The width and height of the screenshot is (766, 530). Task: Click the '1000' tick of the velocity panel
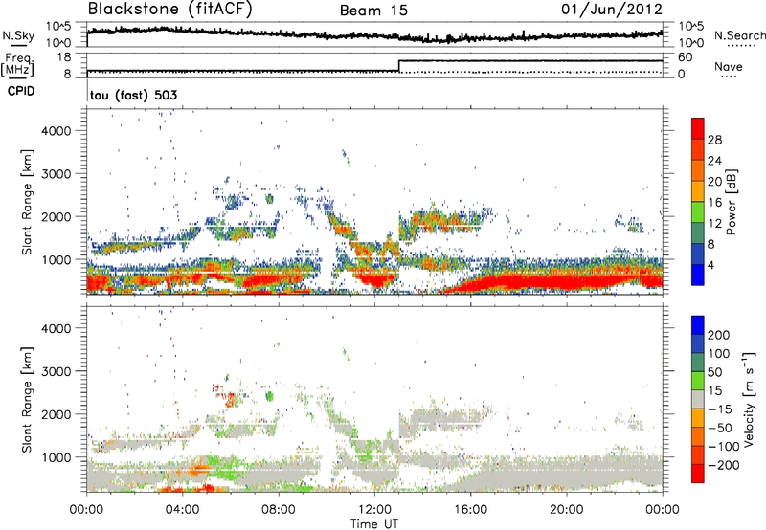point(56,457)
